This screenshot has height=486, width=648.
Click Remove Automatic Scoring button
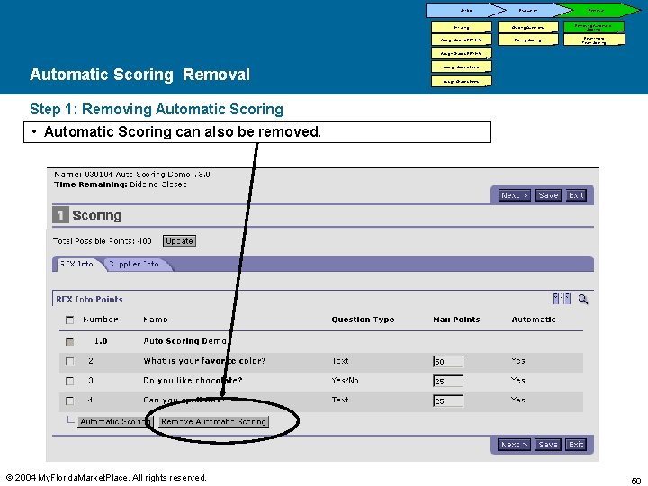[213, 421]
